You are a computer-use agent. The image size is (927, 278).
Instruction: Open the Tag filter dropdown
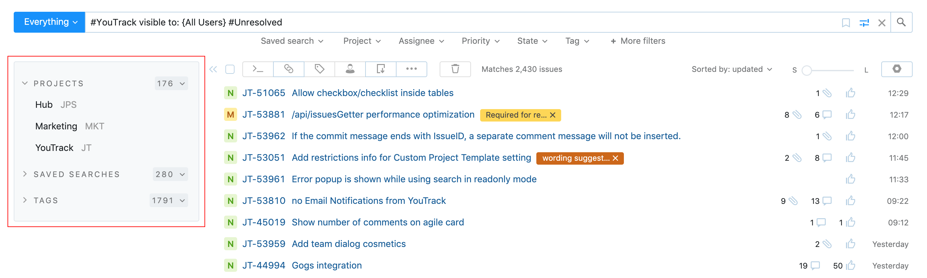[x=577, y=41]
